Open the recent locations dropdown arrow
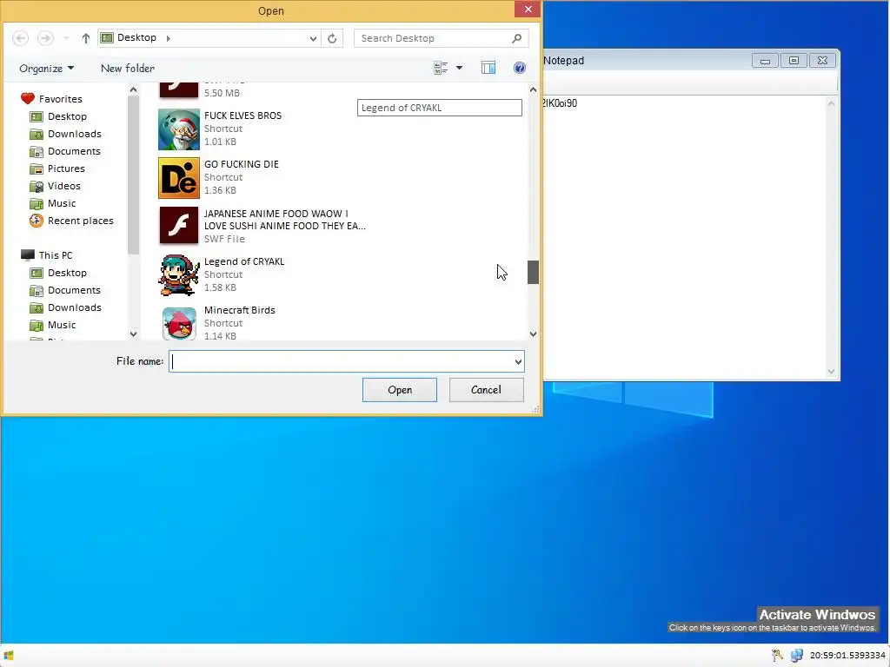890x667 pixels. point(66,38)
